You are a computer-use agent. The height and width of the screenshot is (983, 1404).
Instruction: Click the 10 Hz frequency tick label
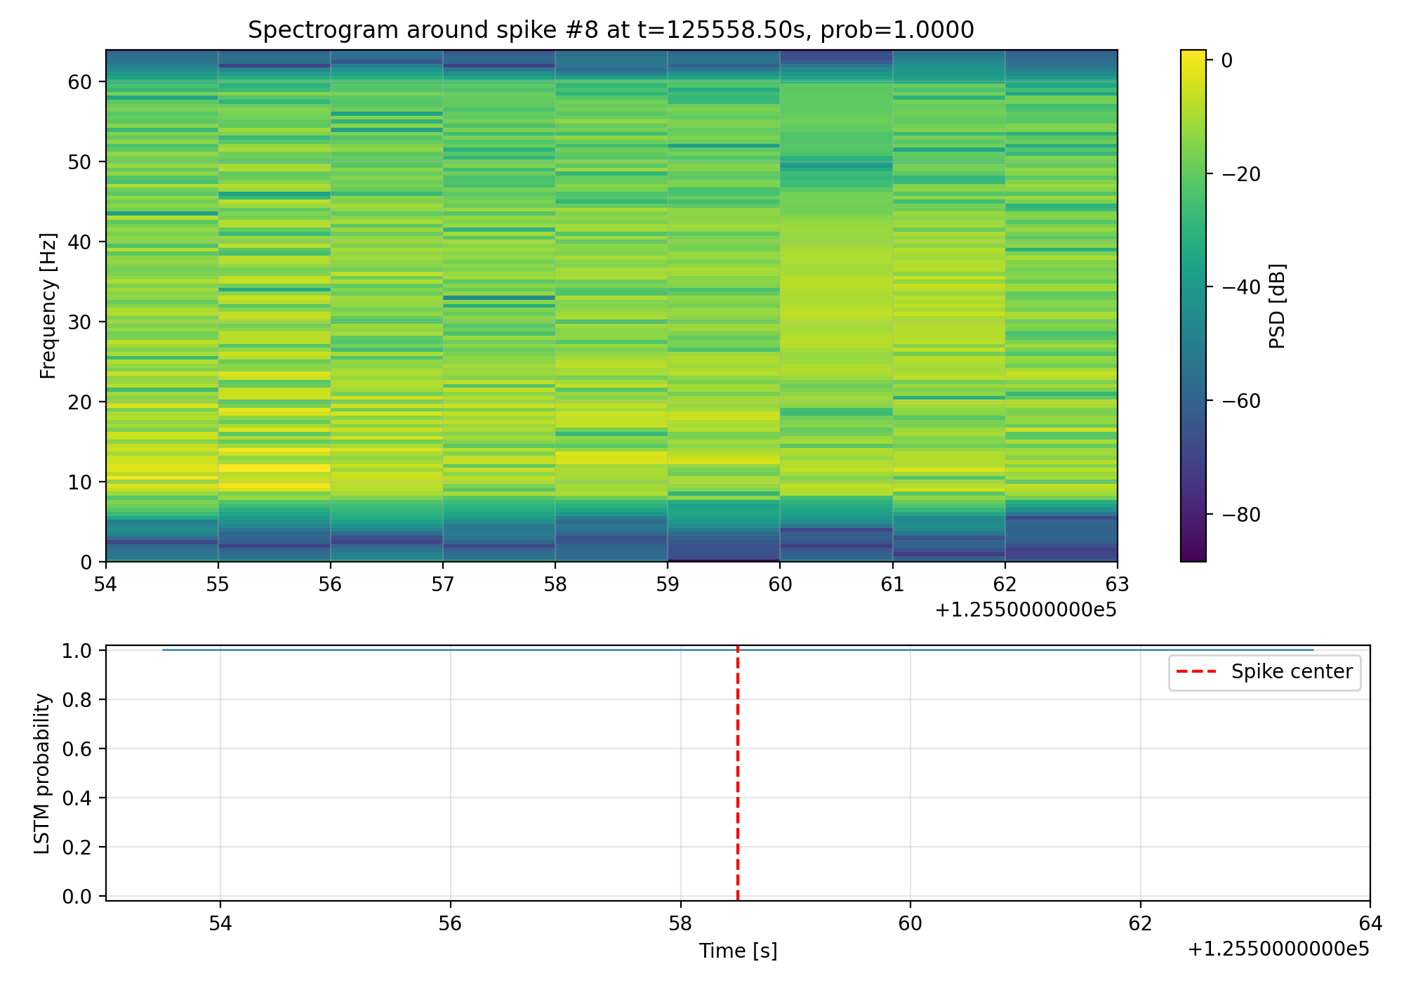(80, 482)
